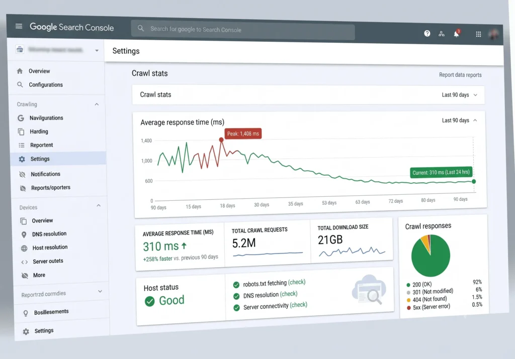Click the 21GB total download size value
The height and width of the screenshot is (359, 515).
click(330, 240)
